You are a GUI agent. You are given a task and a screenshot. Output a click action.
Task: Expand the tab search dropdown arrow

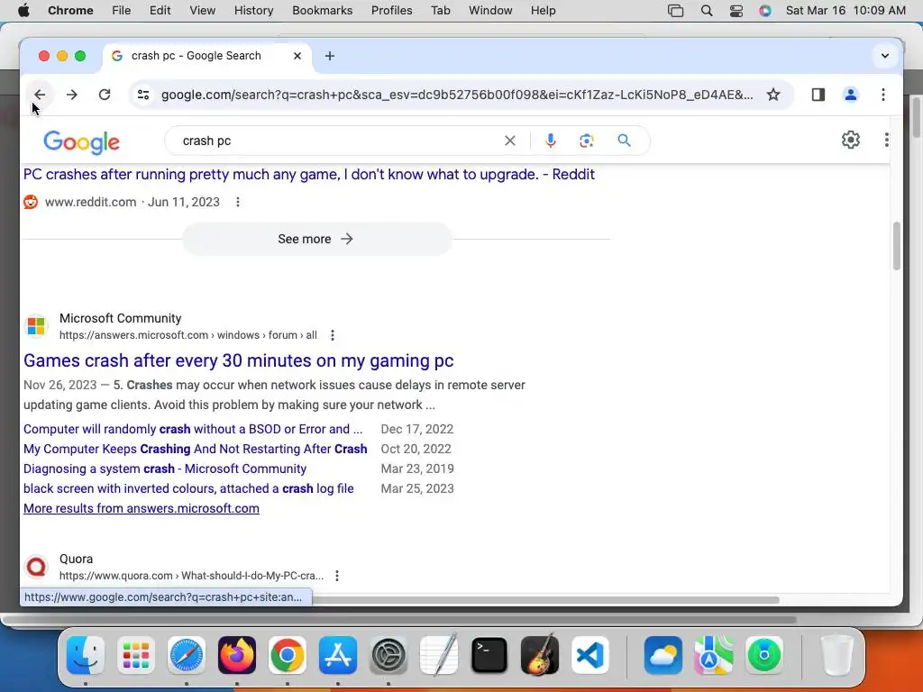pyautogui.click(x=884, y=56)
